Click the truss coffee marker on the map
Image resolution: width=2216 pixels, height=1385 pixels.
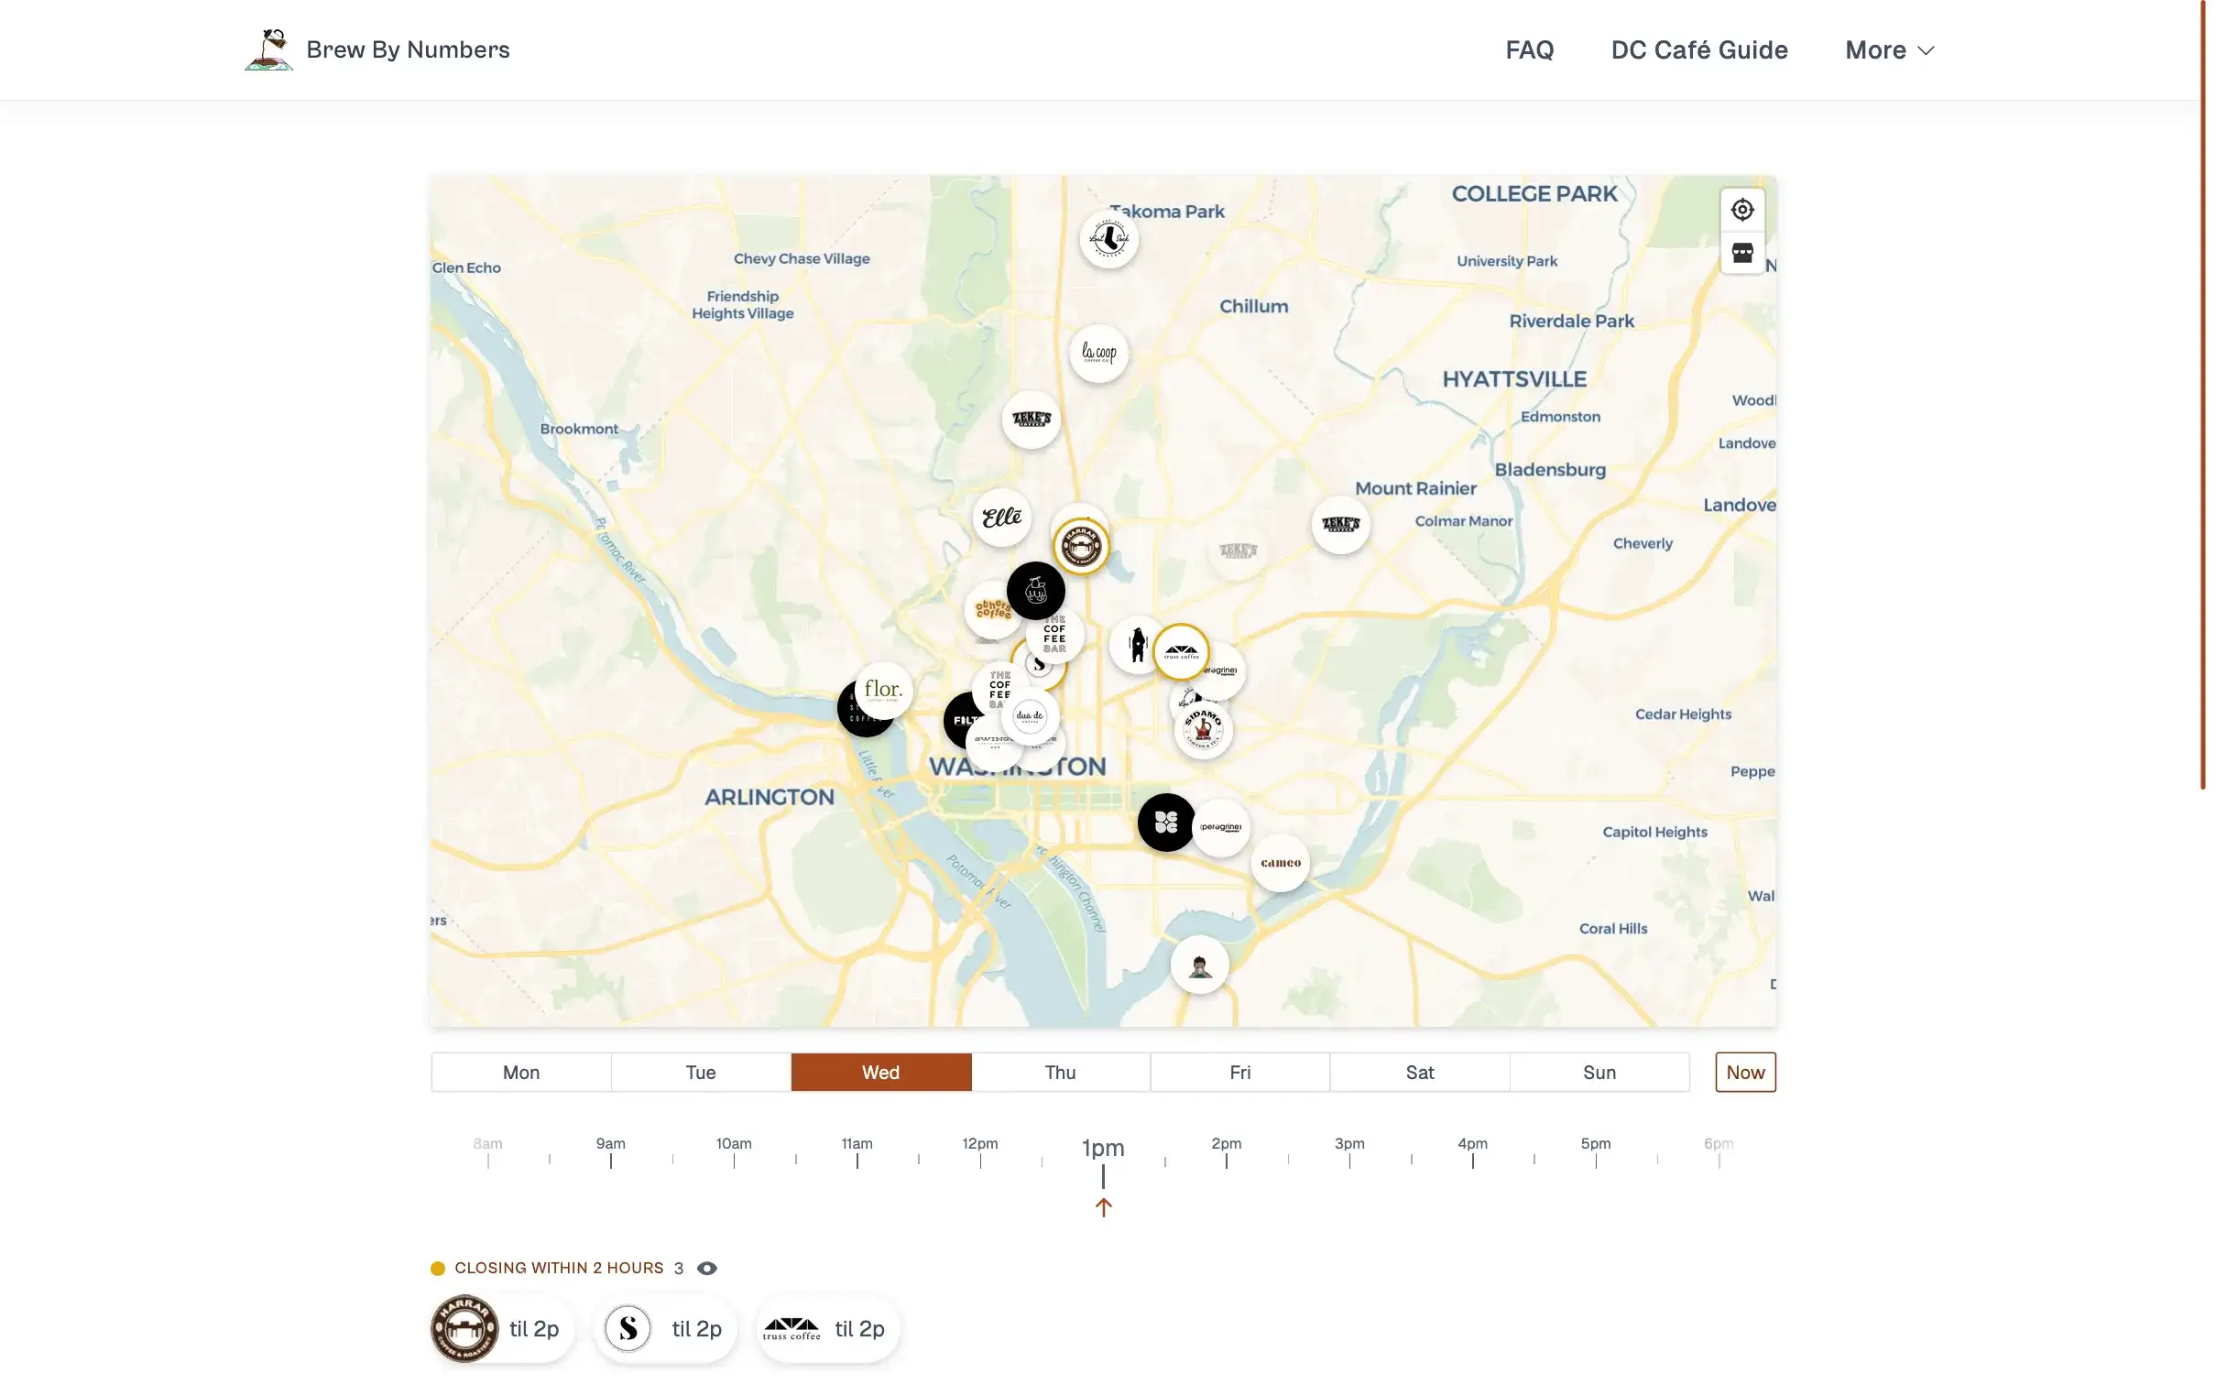pos(1181,652)
